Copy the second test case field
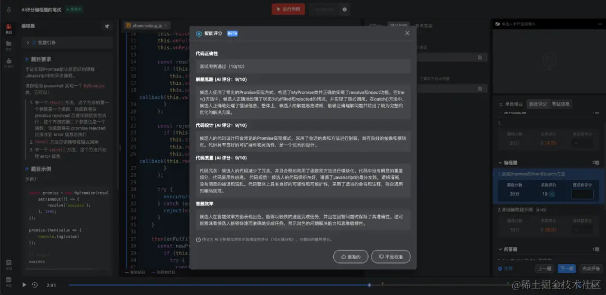 coord(480,89)
